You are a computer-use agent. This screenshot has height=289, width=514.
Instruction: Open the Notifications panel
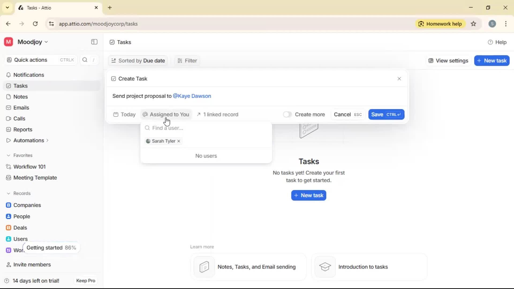click(29, 75)
